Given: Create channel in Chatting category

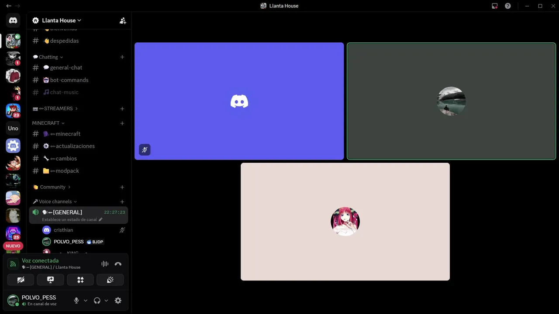Looking at the screenshot, I should pos(122,57).
